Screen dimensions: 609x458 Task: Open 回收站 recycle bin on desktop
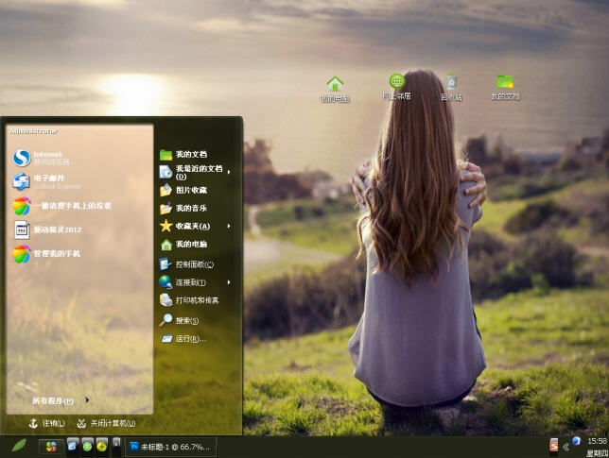pos(451,87)
